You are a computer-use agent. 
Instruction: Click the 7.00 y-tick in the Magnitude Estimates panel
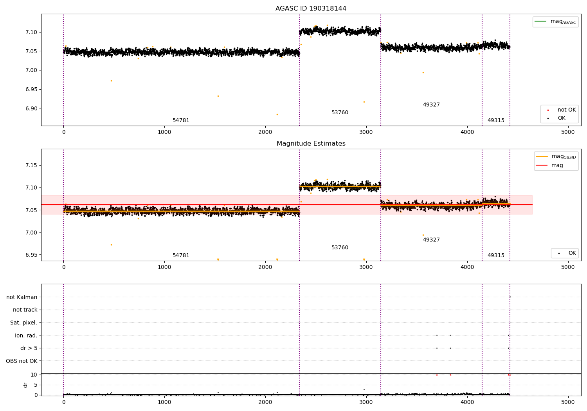tap(31, 233)
